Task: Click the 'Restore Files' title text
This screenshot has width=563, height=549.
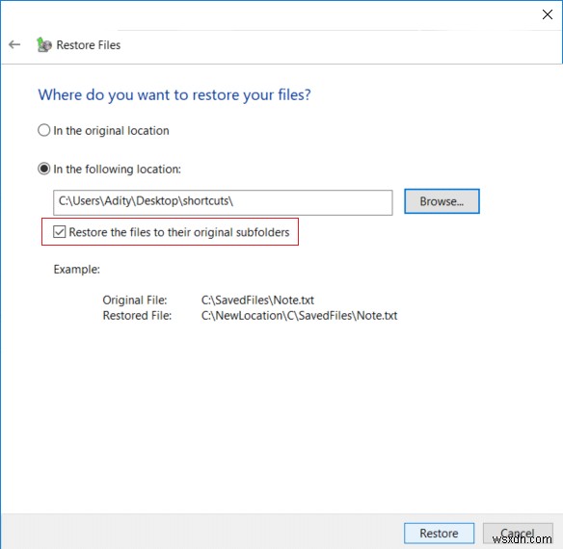Action: [89, 45]
